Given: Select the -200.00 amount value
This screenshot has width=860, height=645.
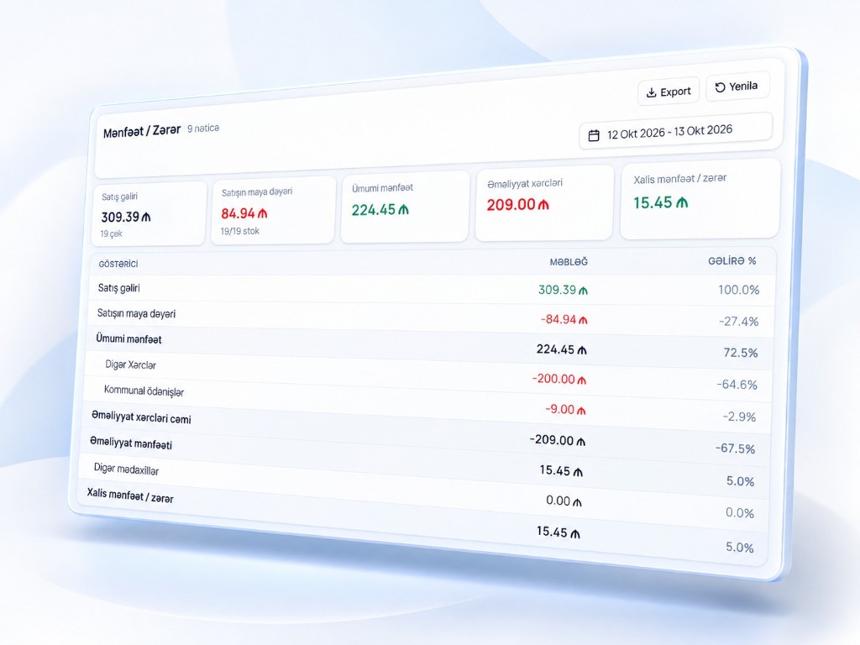Looking at the screenshot, I should point(558,379).
